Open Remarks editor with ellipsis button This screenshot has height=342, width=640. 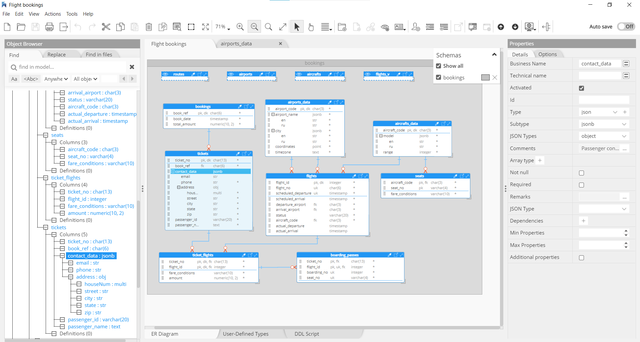point(624,197)
